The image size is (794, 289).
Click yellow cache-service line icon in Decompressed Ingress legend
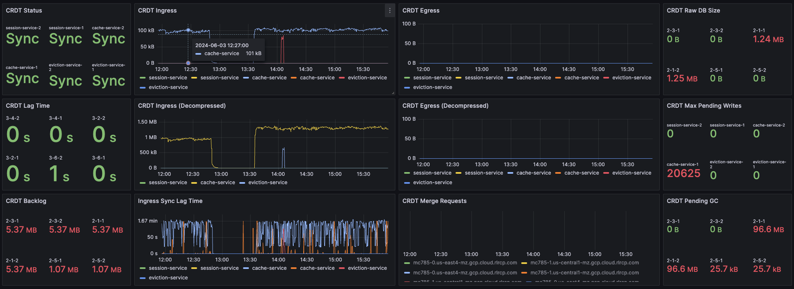(x=194, y=183)
